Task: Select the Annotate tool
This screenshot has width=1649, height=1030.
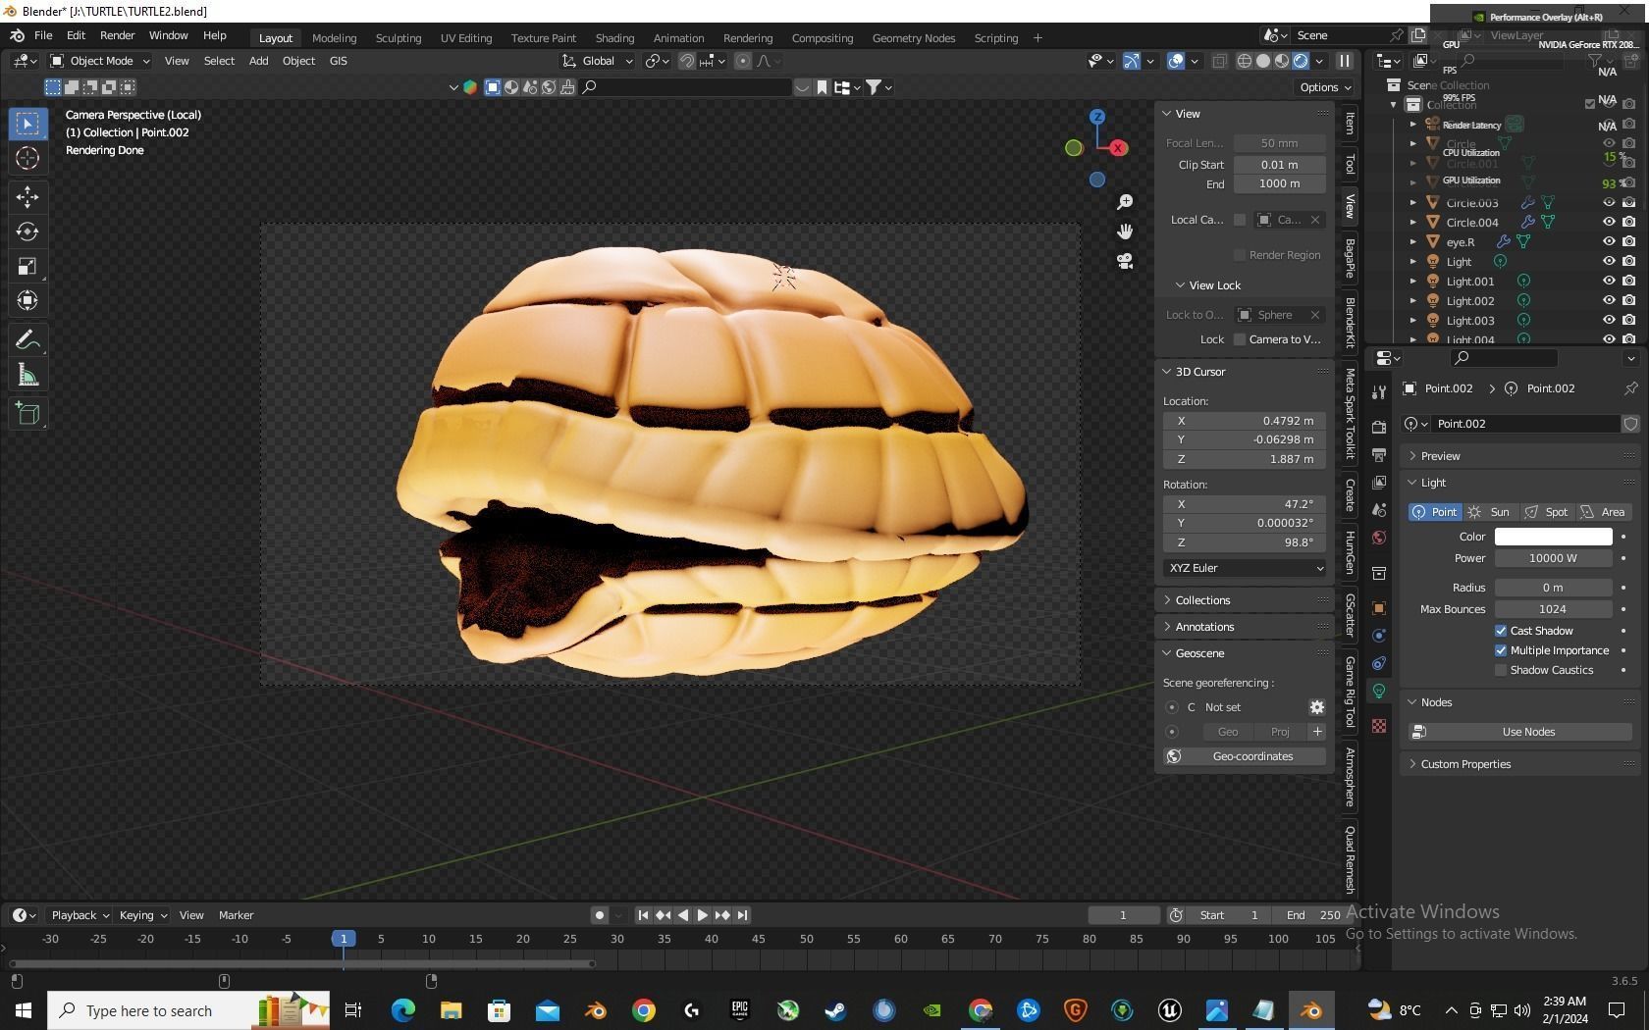Action: pos(27,340)
